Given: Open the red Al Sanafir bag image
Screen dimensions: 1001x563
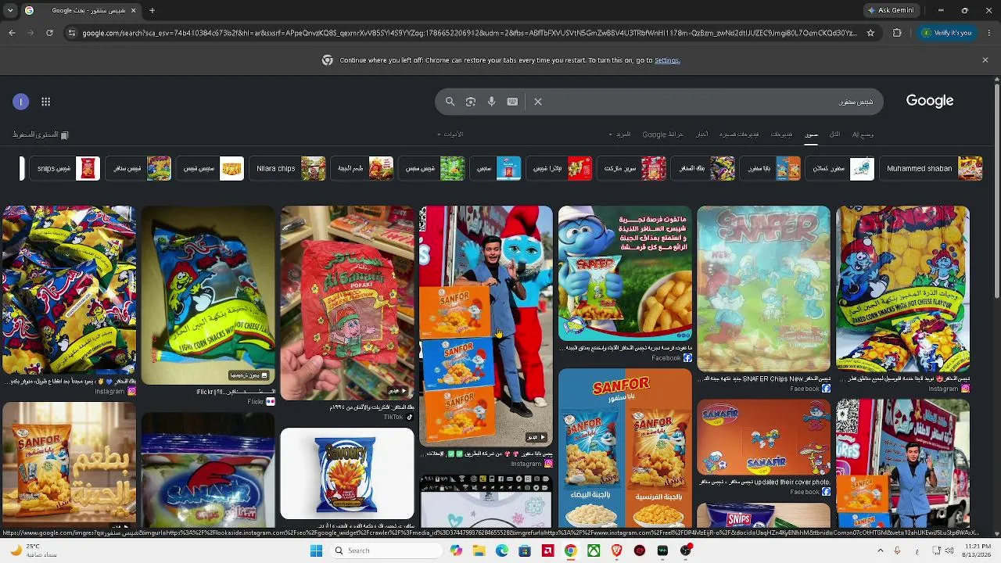Looking at the screenshot, I should [x=347, y=303].
